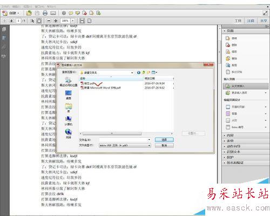Image resolution: width=270 pixels, height=216 pixels.
Task: Click the highlight text icon in toolbar
Action: tap(78, 13)
